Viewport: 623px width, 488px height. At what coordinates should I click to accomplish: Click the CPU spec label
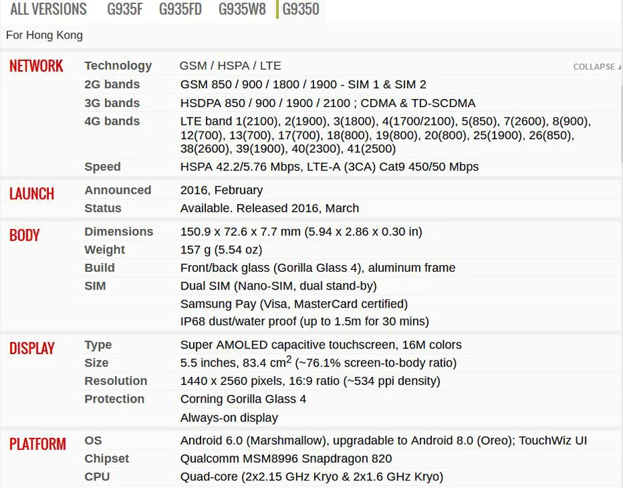tap(97, 476)
